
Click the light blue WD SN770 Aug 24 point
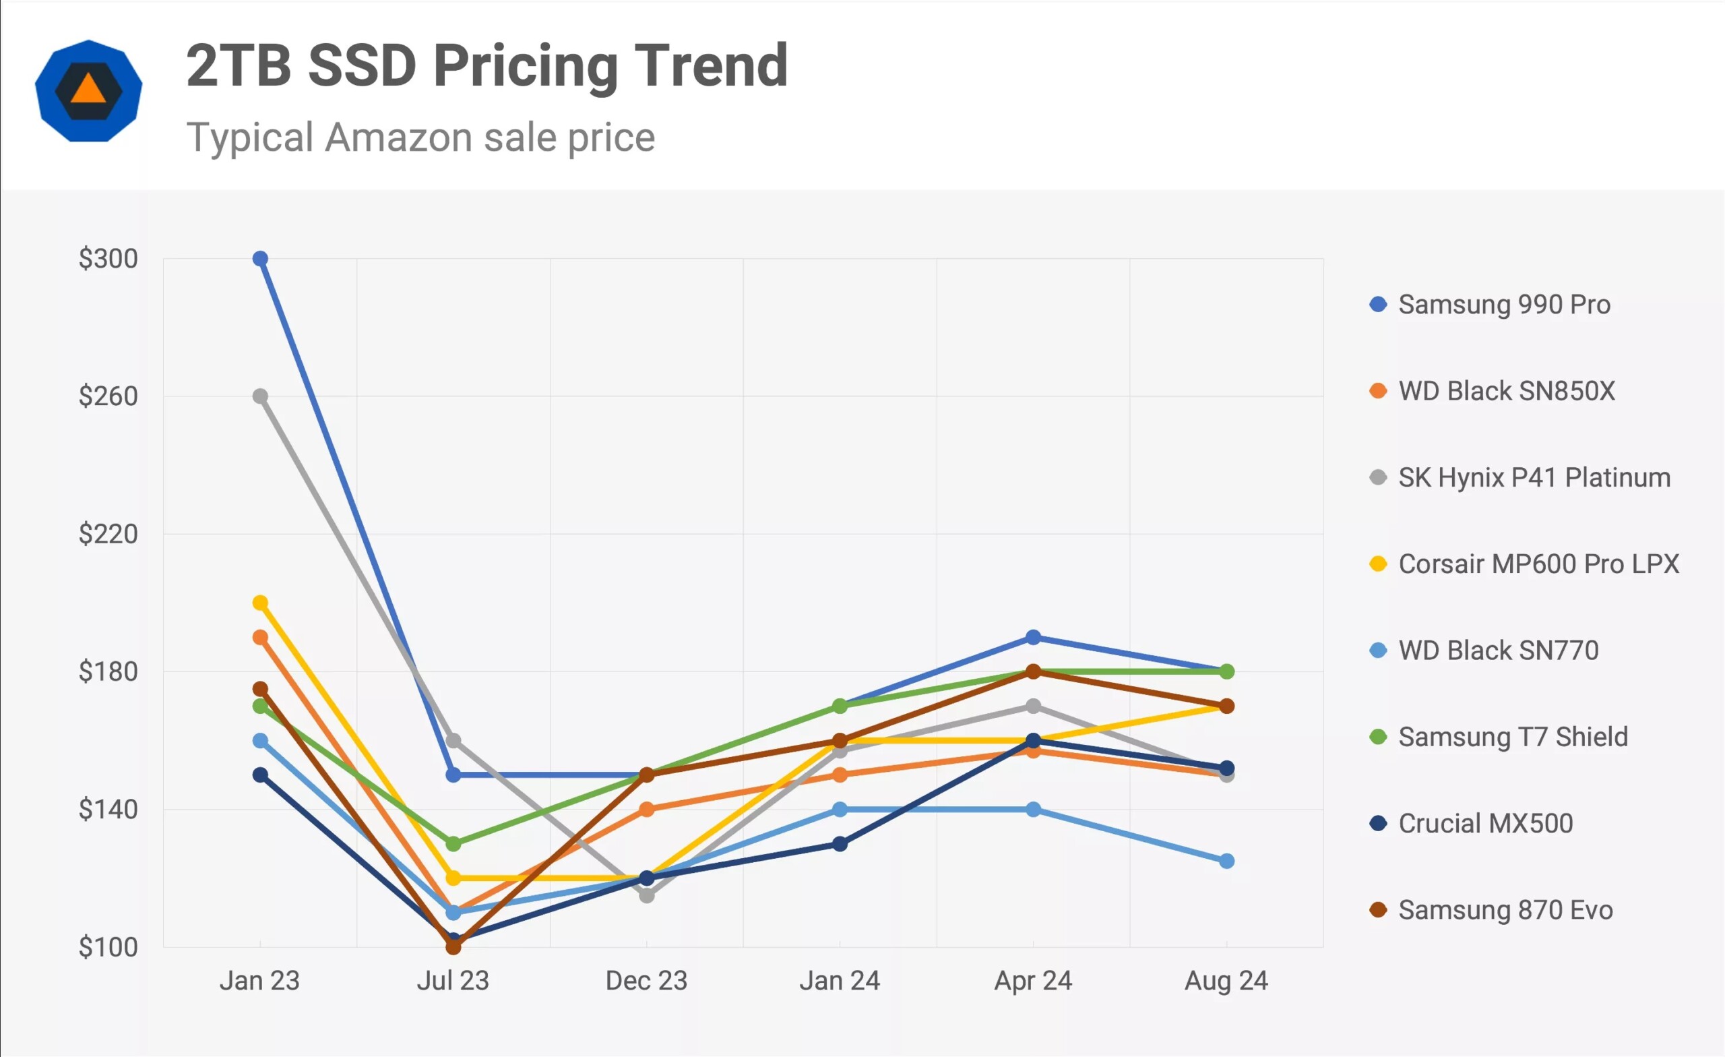(x=1226, y=861)
